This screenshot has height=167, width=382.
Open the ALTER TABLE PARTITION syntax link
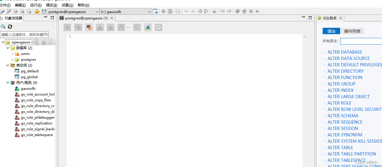pos(352,154)
